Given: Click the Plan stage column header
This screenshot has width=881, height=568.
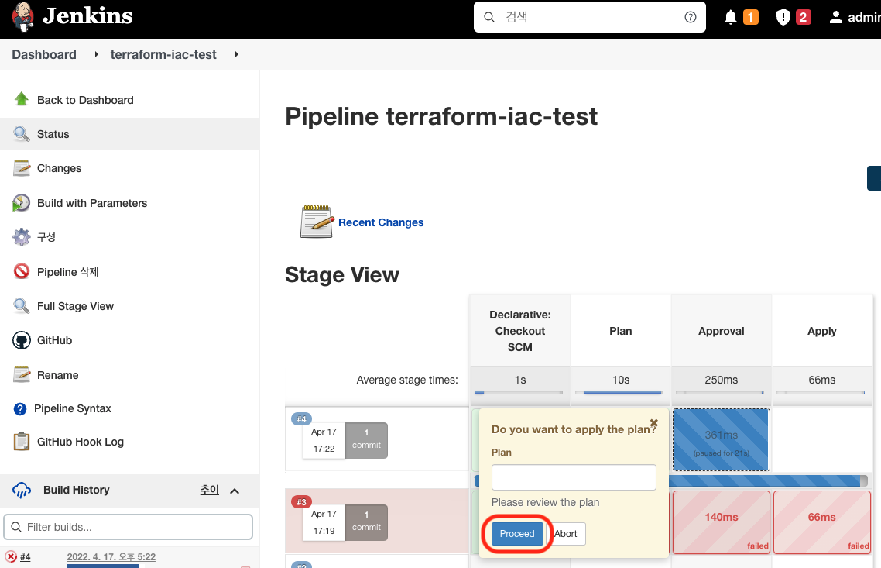Looking at the screenshot, I should (621, 331).
